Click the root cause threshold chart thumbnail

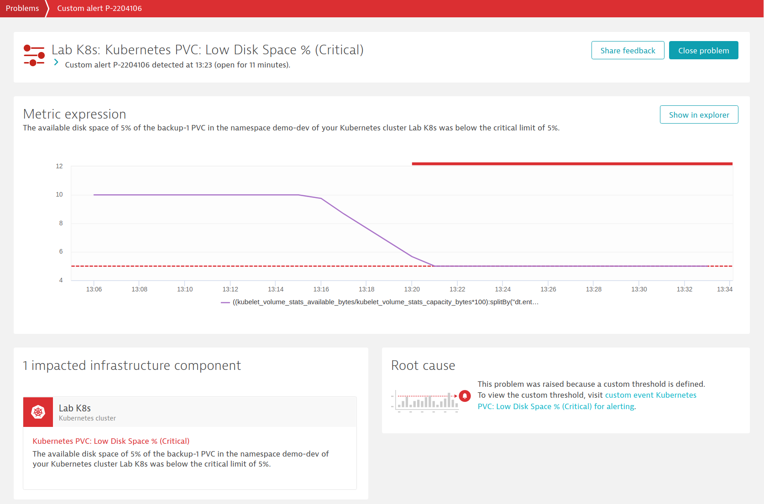pos(425,401)
